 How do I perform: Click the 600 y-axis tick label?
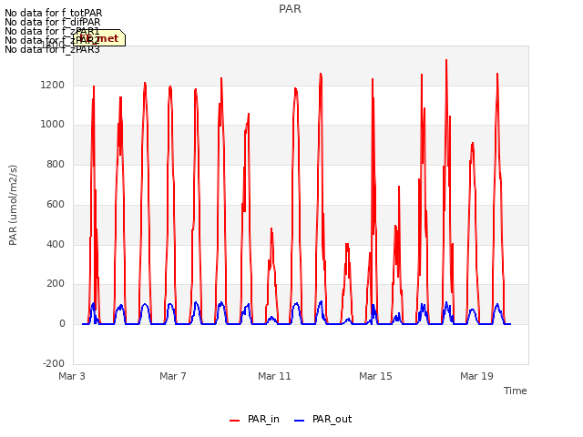point(56,204)
